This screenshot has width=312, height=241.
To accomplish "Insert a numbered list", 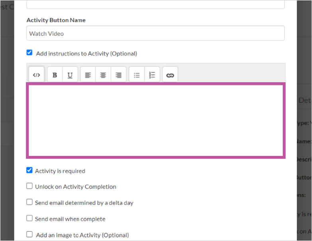I will click(152, 75).
